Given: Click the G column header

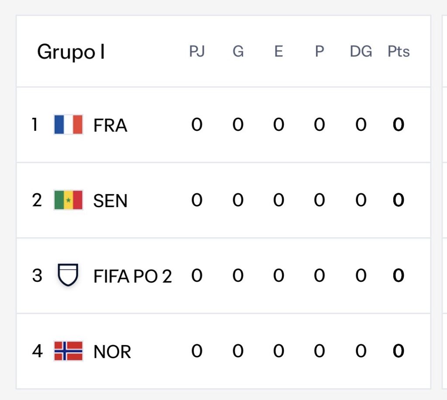Looking at the screenshot, I should (x=238, y=51).
